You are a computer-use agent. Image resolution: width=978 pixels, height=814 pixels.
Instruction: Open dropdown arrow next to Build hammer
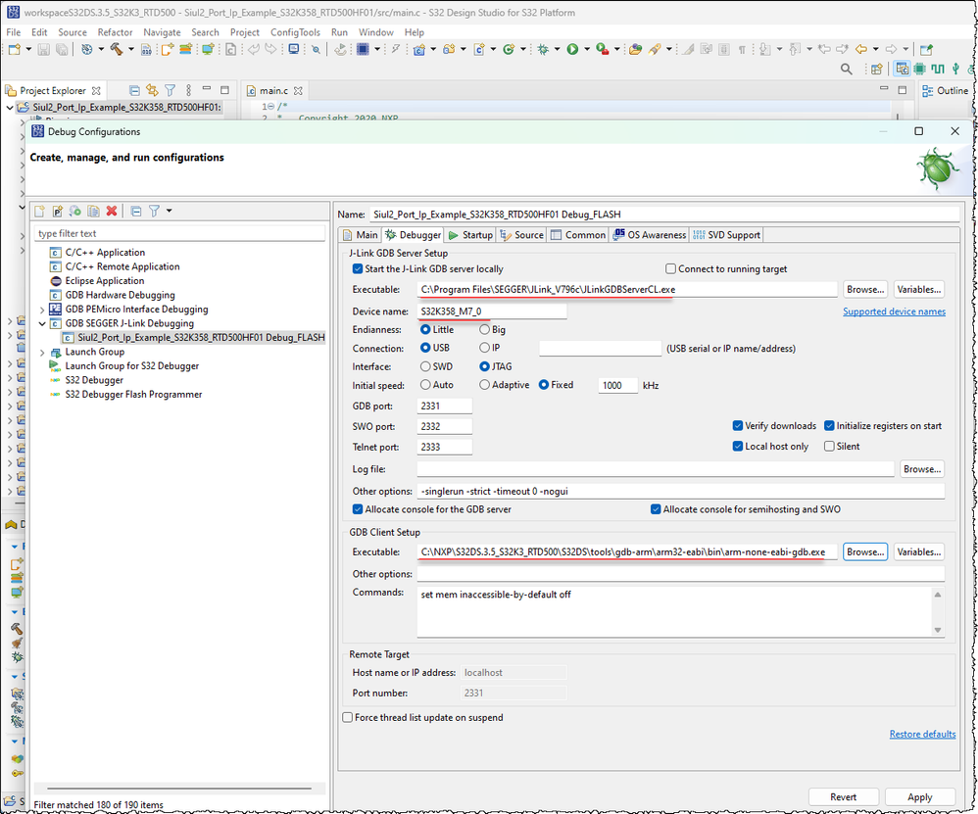[x=131, y=49]
